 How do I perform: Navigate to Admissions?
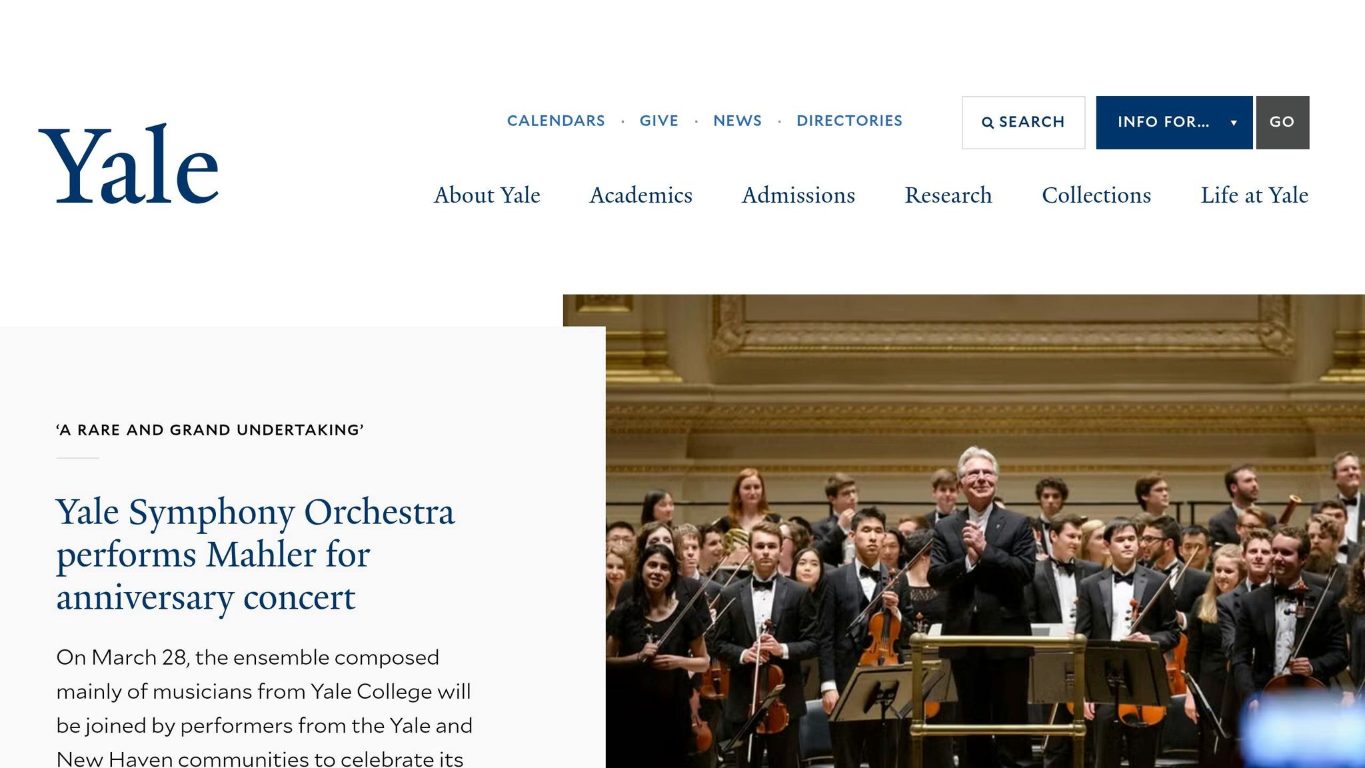point(798,195)
